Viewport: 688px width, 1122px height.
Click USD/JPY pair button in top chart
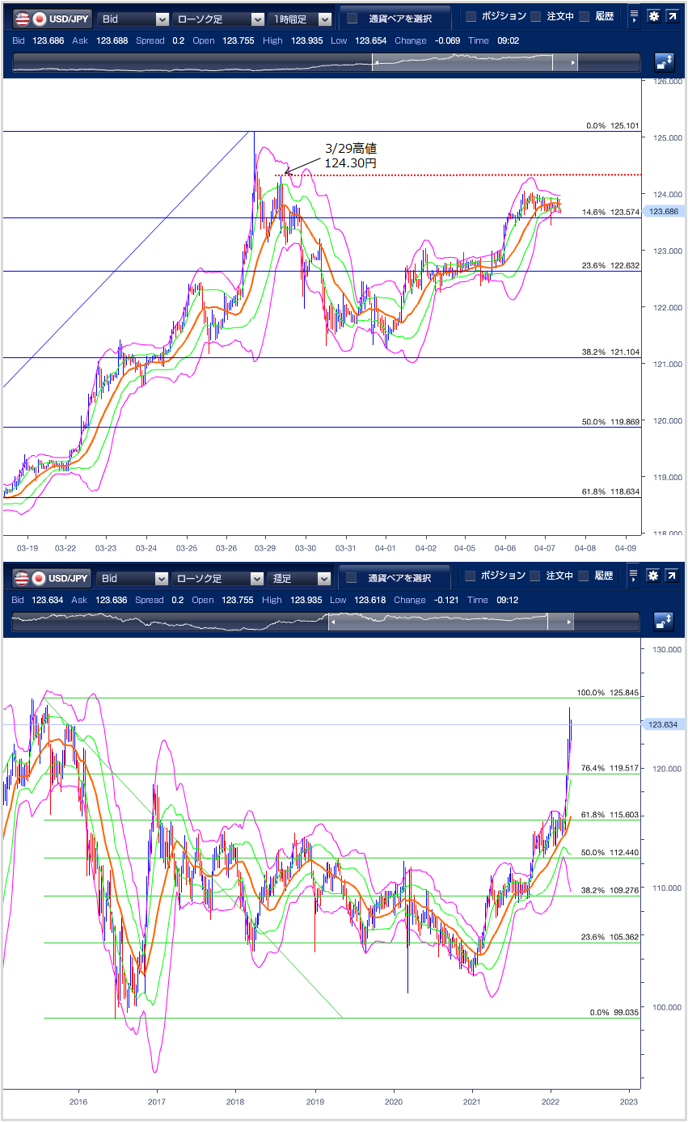[52, 19]
